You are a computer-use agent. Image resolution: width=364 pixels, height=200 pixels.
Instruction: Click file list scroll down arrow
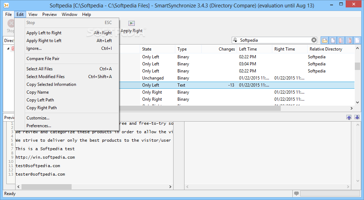coord(357,102)
